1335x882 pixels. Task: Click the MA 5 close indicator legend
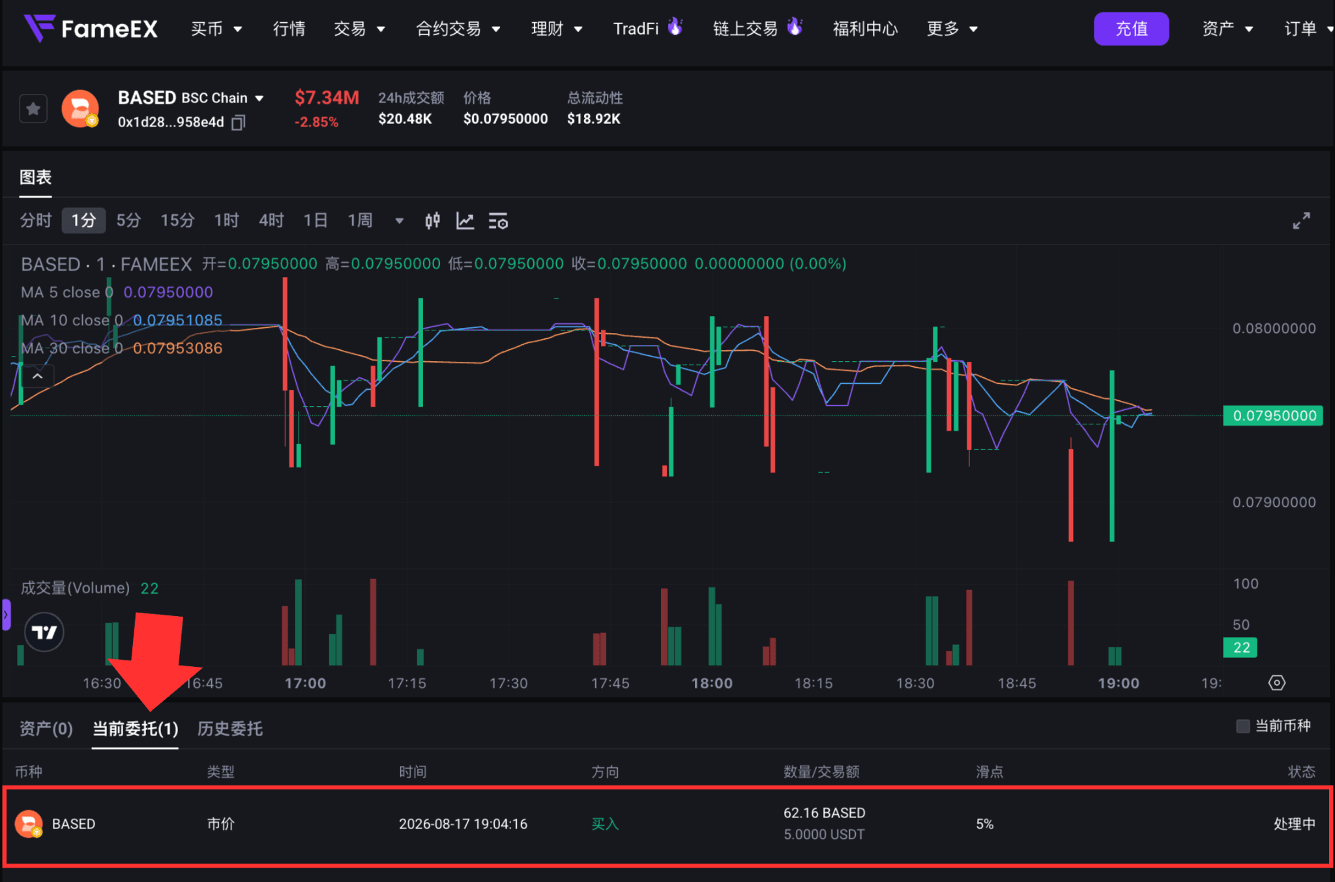click(117, 292)
